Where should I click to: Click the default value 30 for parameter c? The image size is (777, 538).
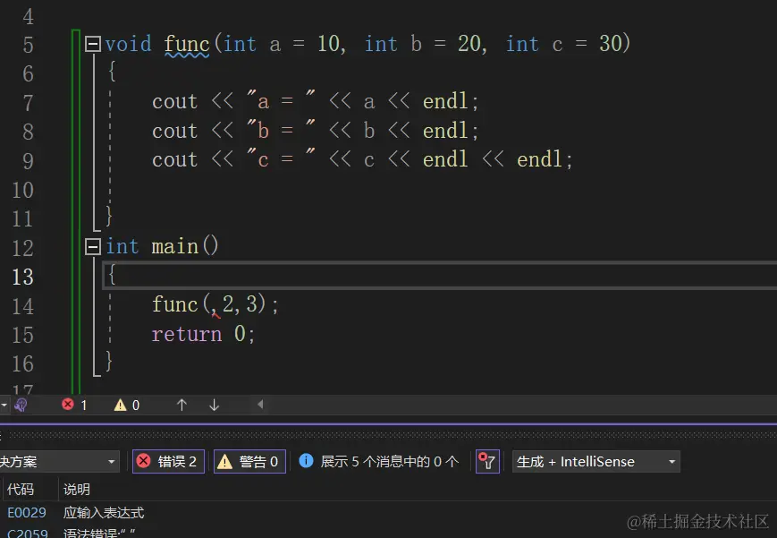tap(611, 44)
